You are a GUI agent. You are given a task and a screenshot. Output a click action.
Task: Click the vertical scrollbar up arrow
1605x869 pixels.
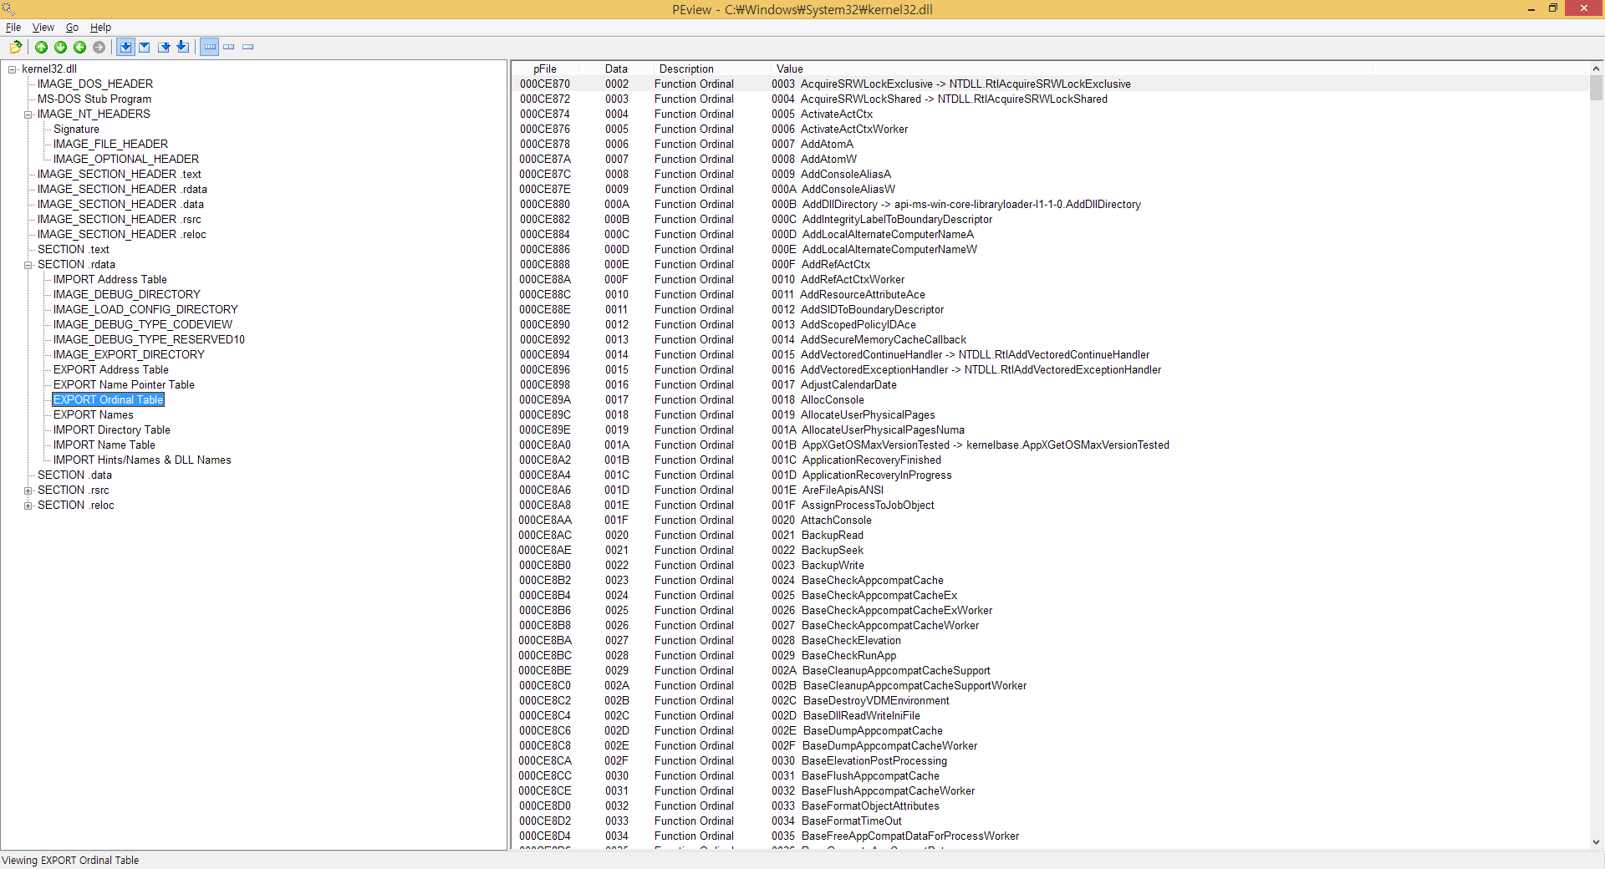pyautogui.click(x=1597, y=69)
